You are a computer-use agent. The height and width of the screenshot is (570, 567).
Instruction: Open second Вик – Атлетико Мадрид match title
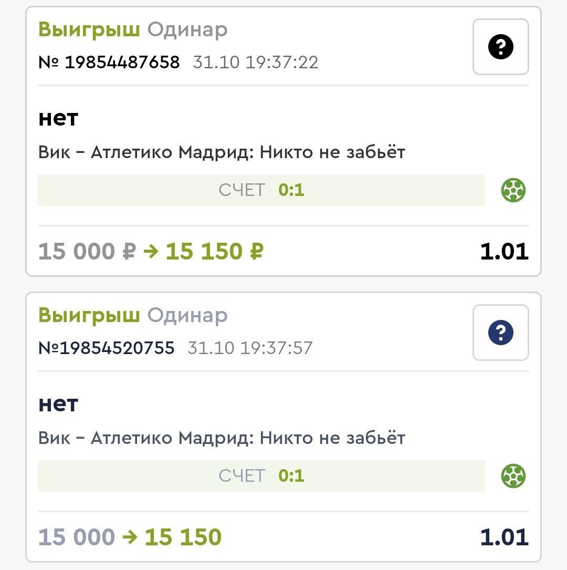pyautogui.click(x=222, y=438)
